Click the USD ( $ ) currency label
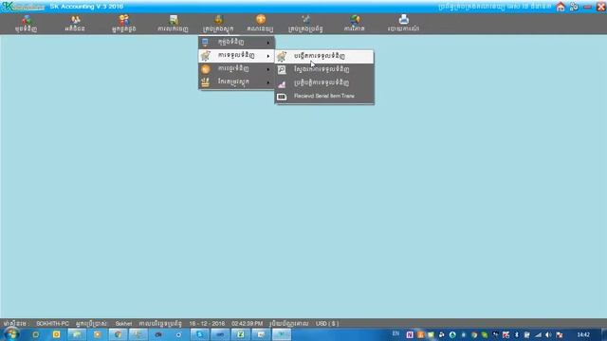The image size is (607, 341). (327, 323)
